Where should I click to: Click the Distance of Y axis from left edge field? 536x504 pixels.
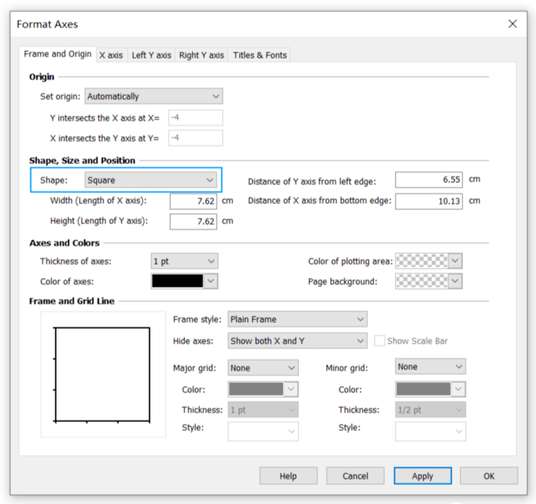[429, 180]
